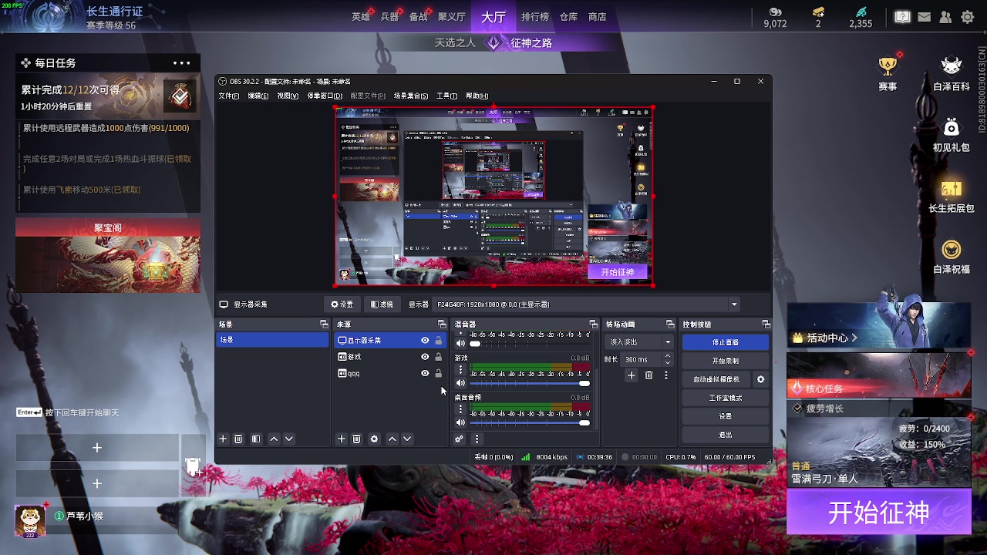Mute the 桌面音频 speaker icon
The image size is (987, 555).
[460, 422]
